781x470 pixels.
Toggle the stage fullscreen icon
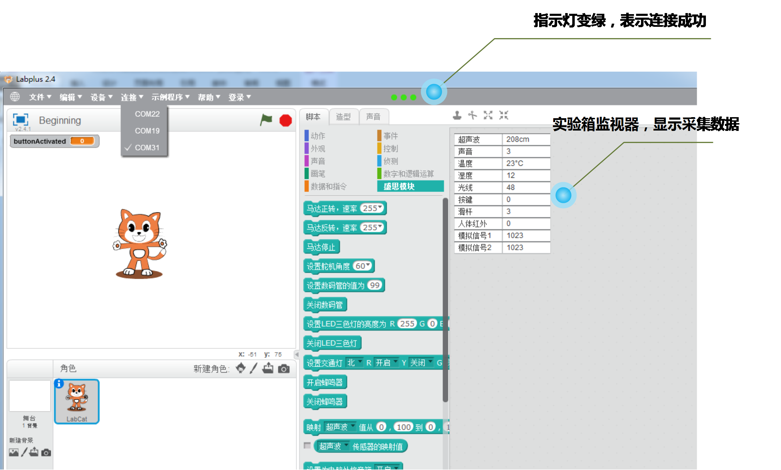[x=20, y=120]
